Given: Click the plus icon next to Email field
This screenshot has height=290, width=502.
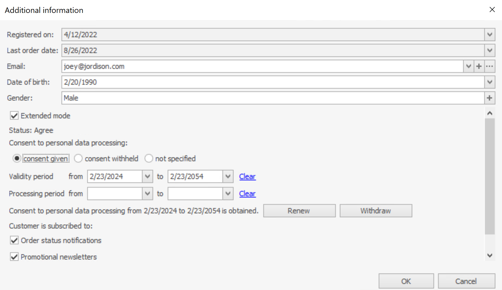Looking at the screenshot, I should pos(479,66).
